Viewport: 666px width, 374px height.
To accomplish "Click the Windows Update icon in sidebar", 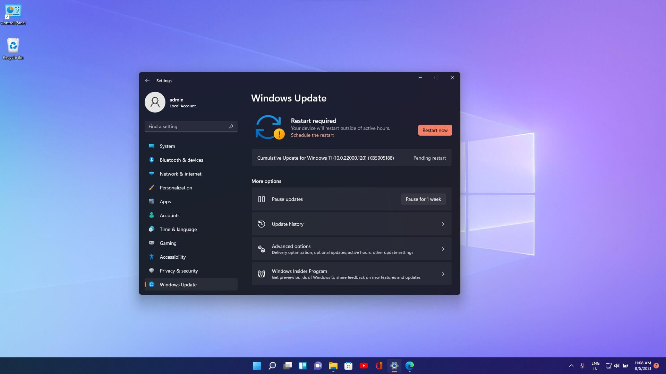I will (152, 284).
